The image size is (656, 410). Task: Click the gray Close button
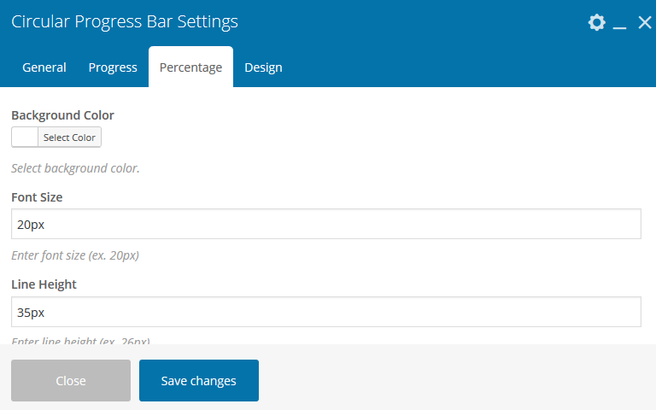71,381
